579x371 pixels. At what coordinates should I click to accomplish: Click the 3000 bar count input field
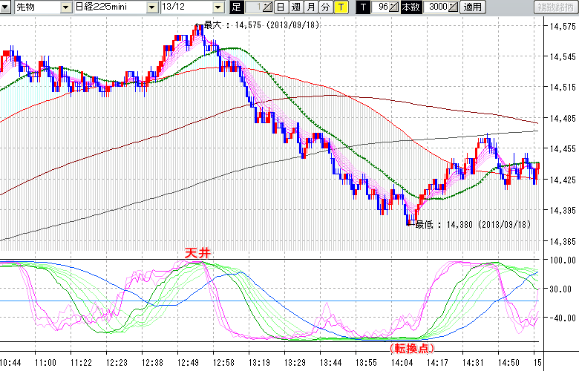click(x=436, y=7)
